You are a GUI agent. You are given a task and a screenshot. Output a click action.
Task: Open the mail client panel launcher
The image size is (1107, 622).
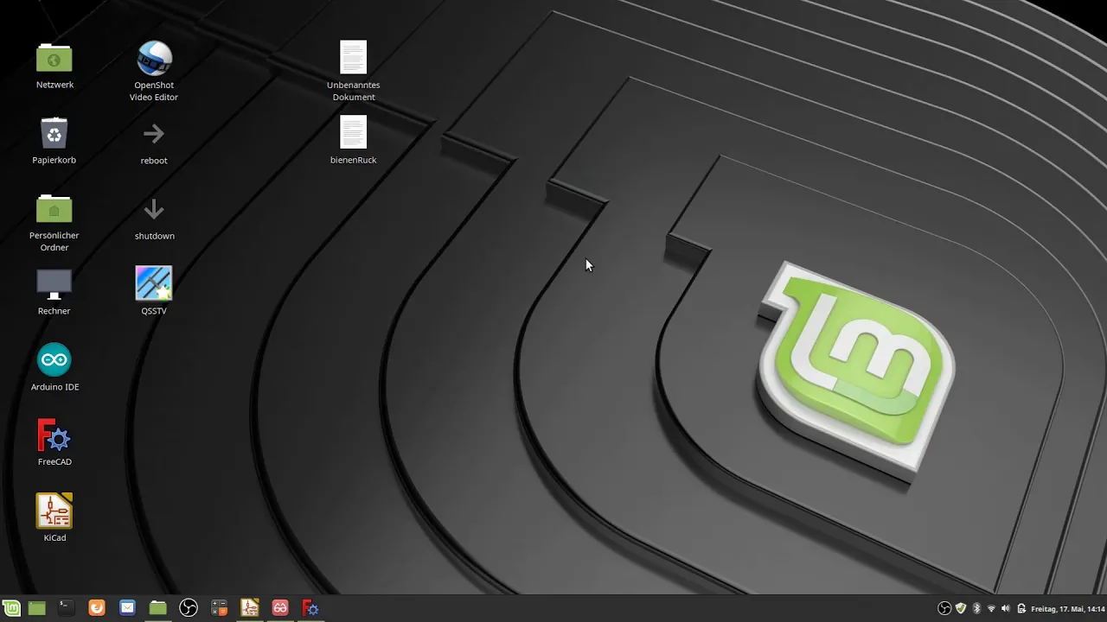pos(127,608)
